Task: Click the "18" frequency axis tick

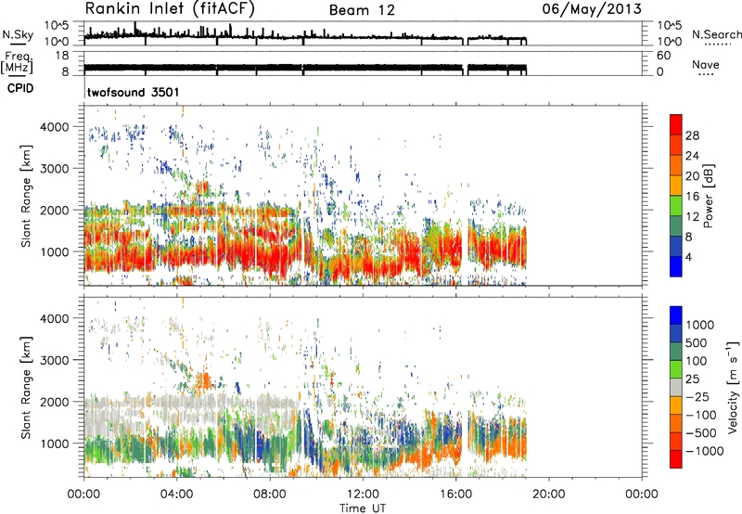Action: tap(62, 56)
